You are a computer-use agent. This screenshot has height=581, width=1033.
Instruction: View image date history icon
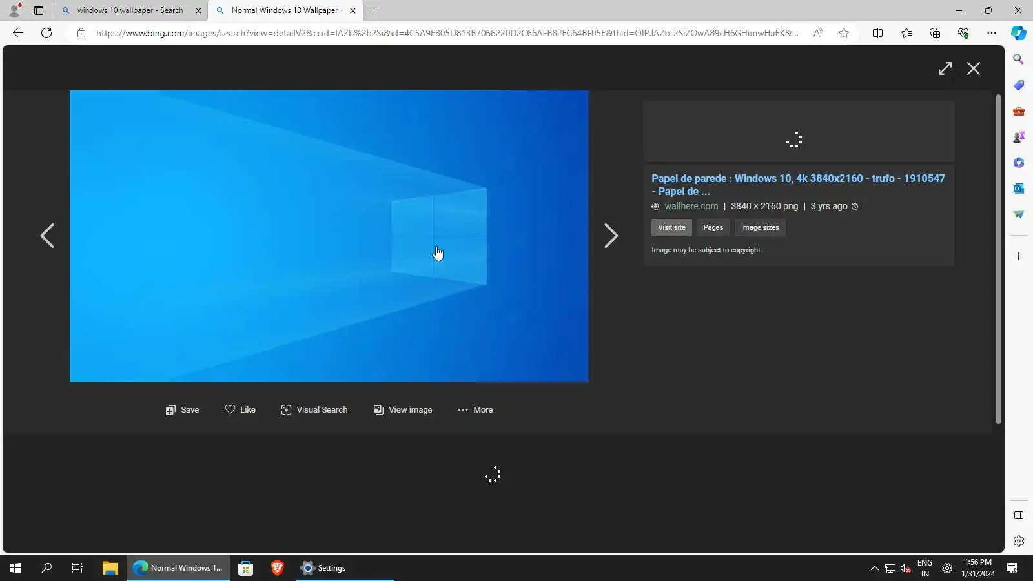tap(855, 207)
